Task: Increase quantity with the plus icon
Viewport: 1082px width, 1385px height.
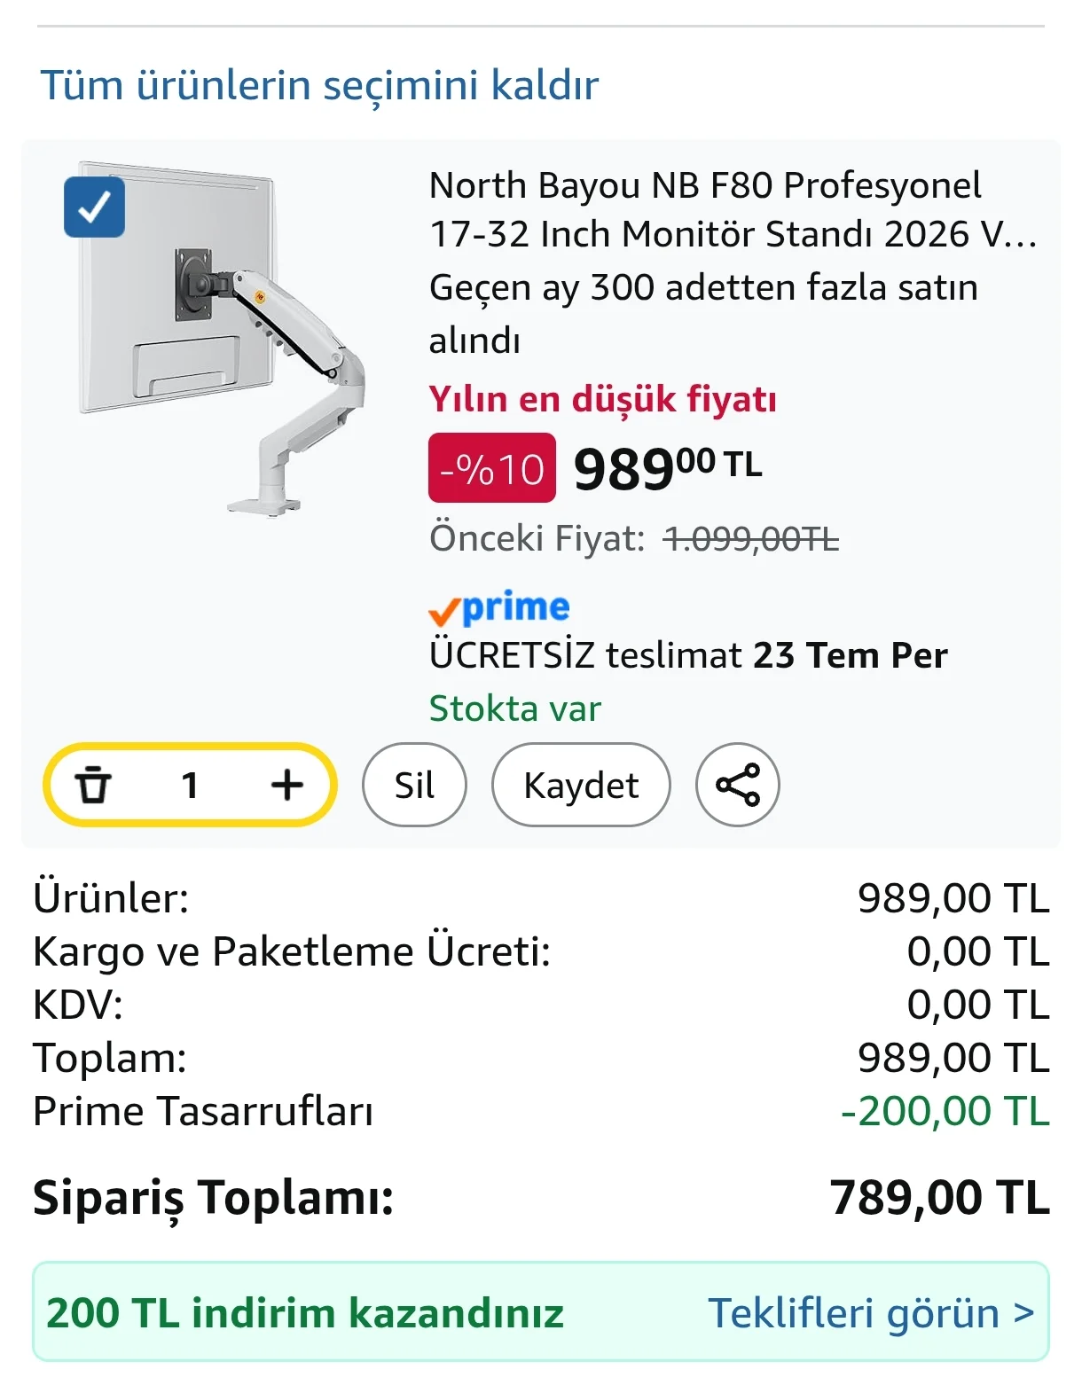Action: point(286,785)
